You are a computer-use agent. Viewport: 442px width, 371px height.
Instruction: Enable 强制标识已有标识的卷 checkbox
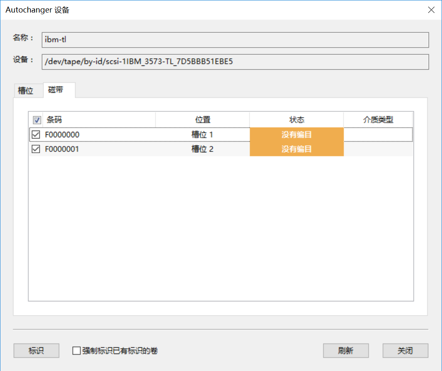(x=76, y=351)
